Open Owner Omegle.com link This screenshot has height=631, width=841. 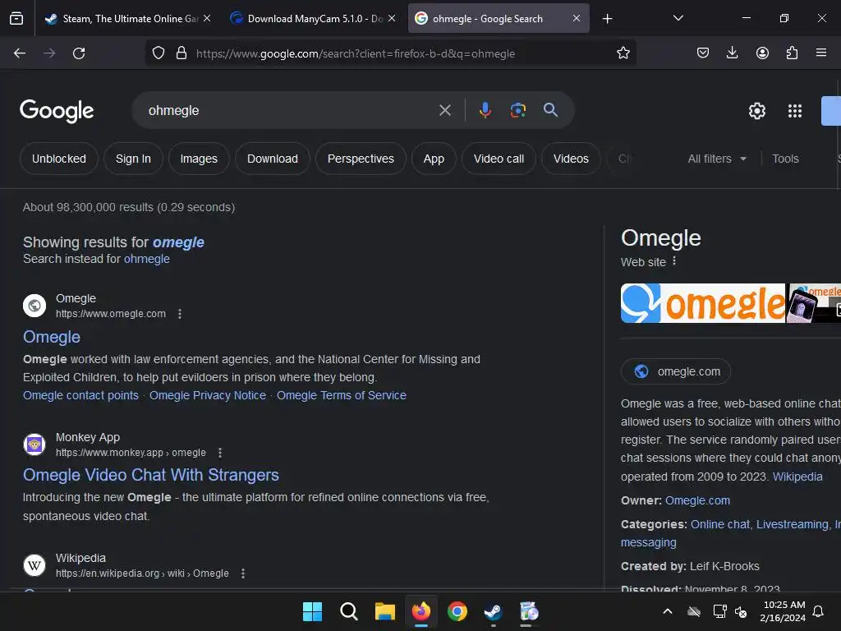[697, 500]
